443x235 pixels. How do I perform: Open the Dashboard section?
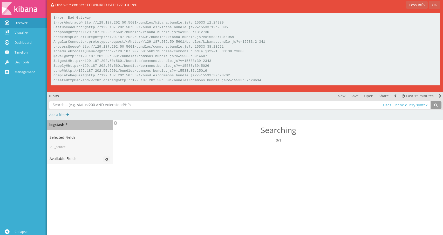(23, 42)
